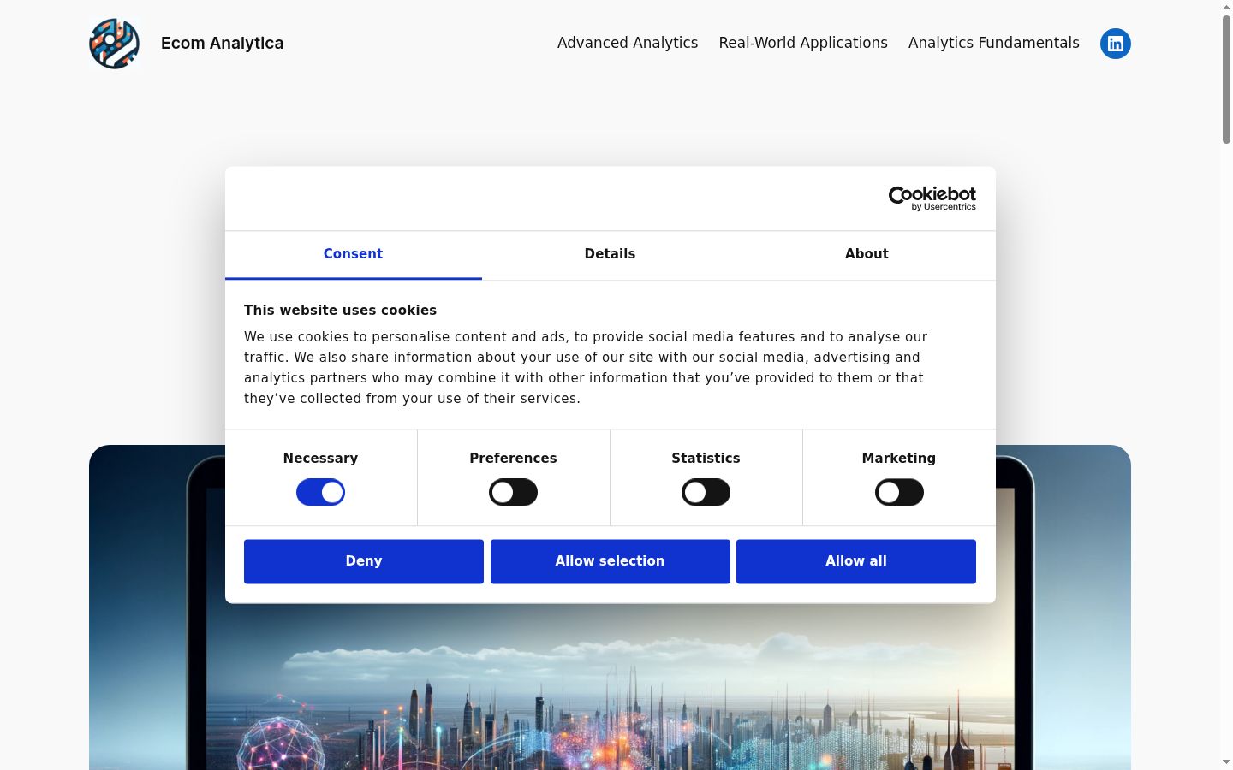
Task: Go to Real-World Applications
Action: [x=803, y=43]
